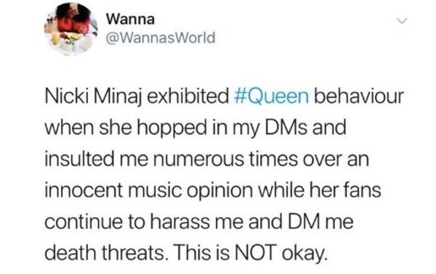
Task: Click the words Nicki Minaj in tweet
Action: point(93,97)
